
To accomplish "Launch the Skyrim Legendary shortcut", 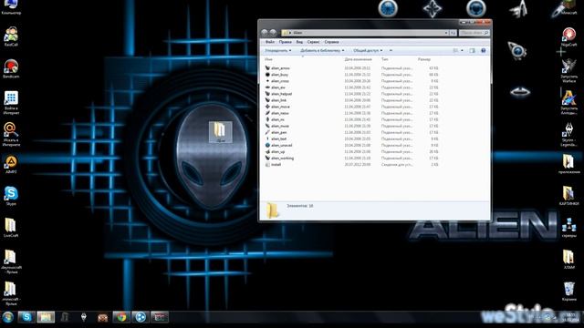I will (568, 134).
